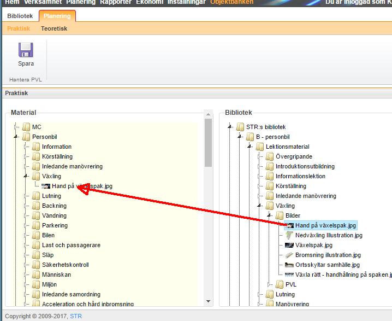The width and height of the screenshot is (392, 321).
Task: Click the Lutning folder icon in Material
Action: [35, 196]
